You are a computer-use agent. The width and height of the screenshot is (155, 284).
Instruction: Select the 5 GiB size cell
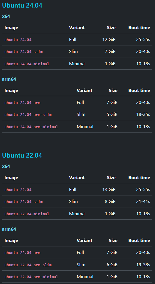click(112, 114)
